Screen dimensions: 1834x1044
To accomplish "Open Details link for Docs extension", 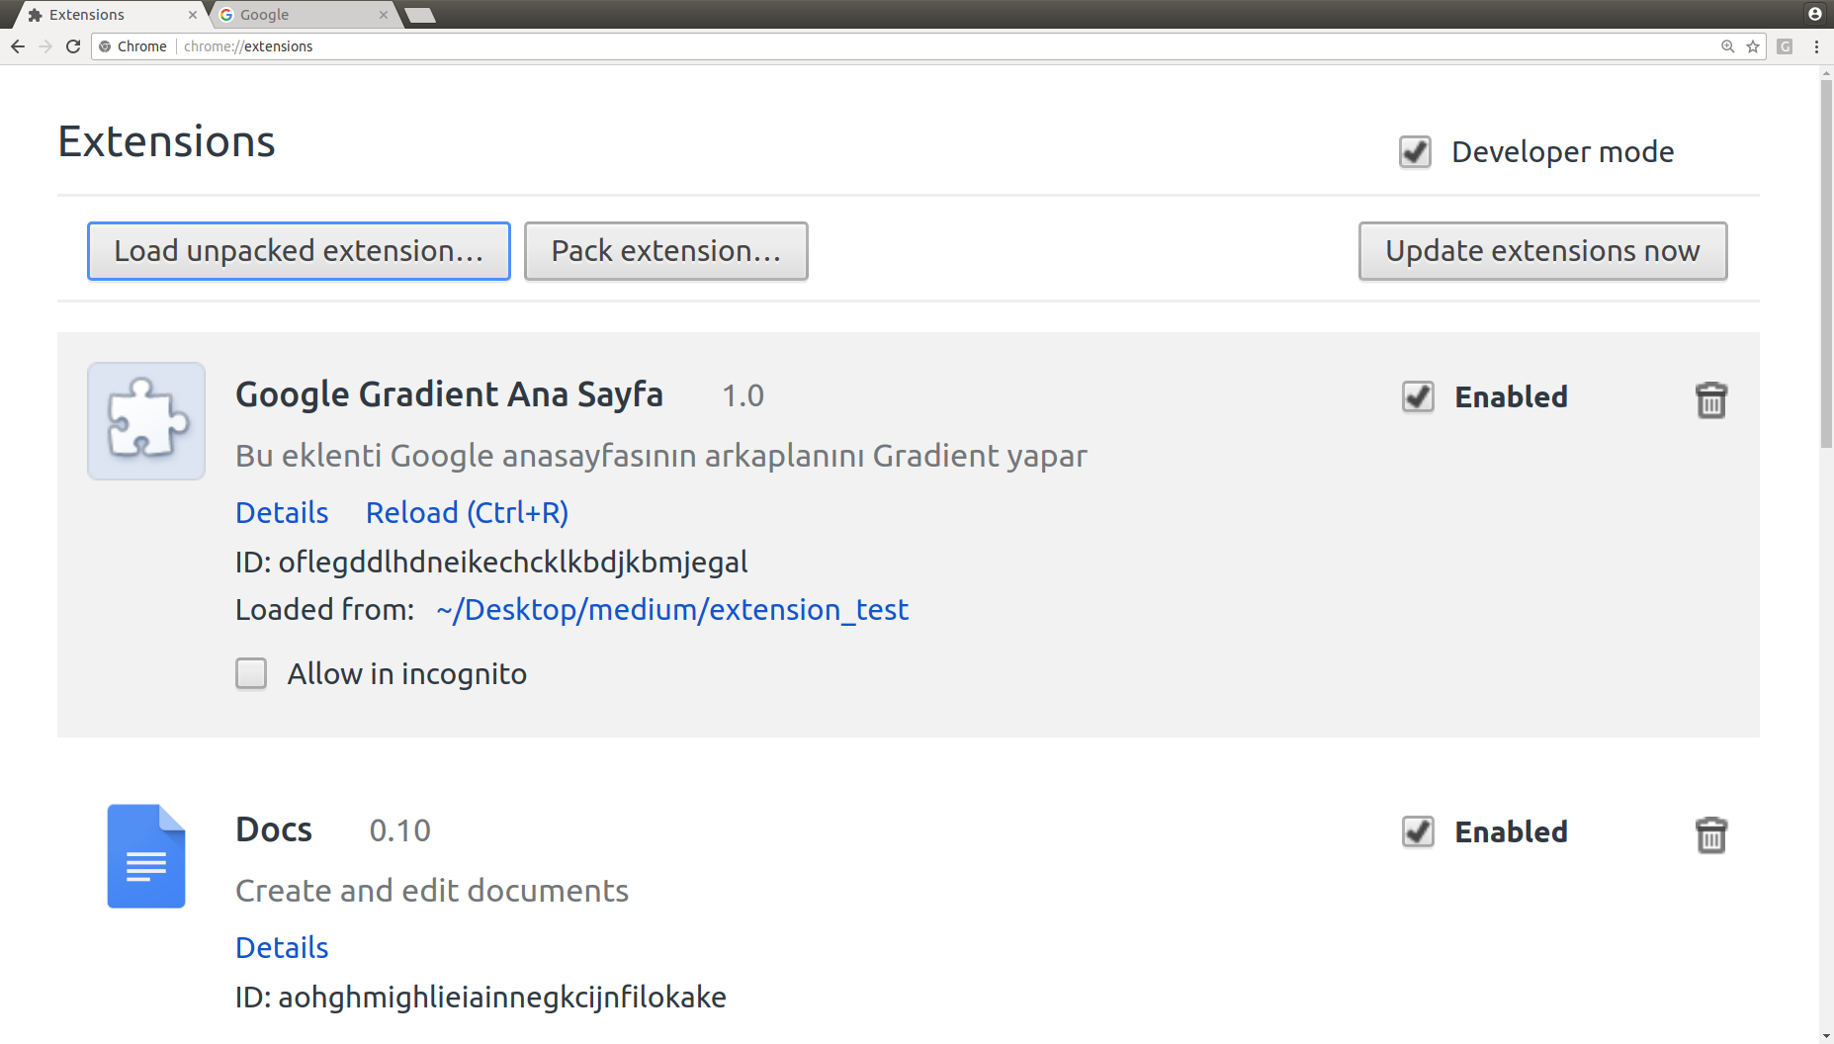I will tap(282, 947).
